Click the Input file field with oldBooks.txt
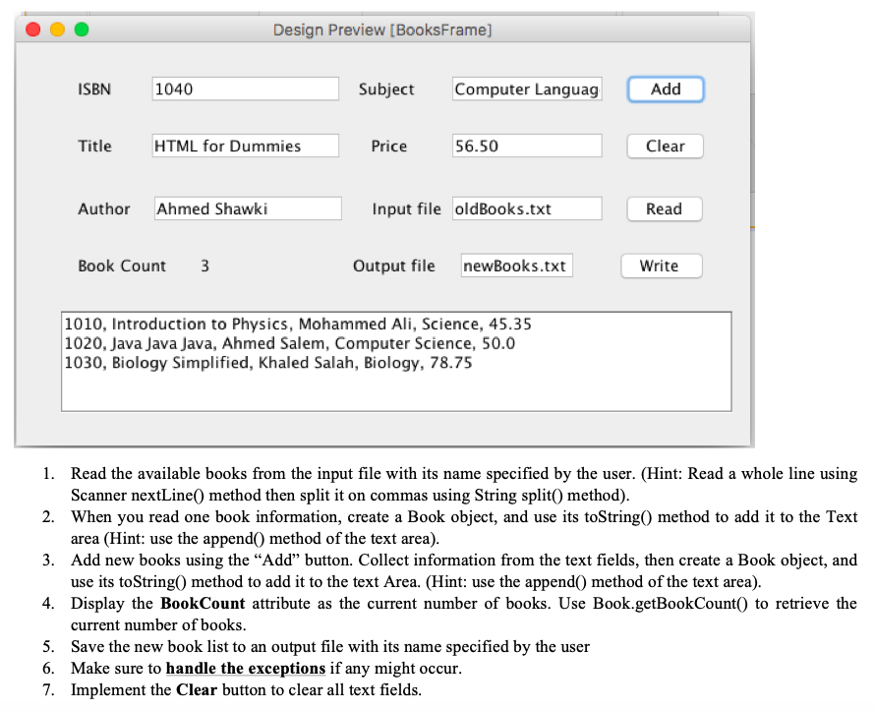 526,207
